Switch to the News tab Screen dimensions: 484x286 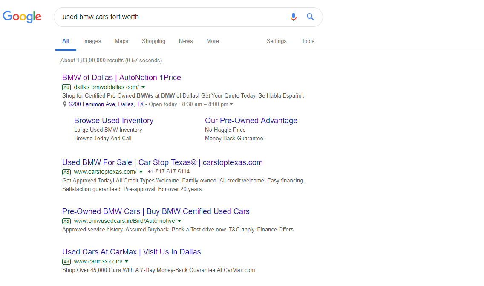coord(186,41)
